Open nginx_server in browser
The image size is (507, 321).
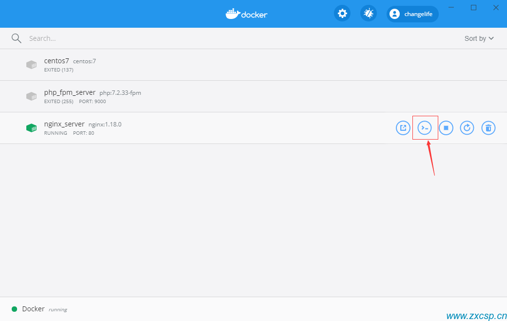tap(403, 128)
